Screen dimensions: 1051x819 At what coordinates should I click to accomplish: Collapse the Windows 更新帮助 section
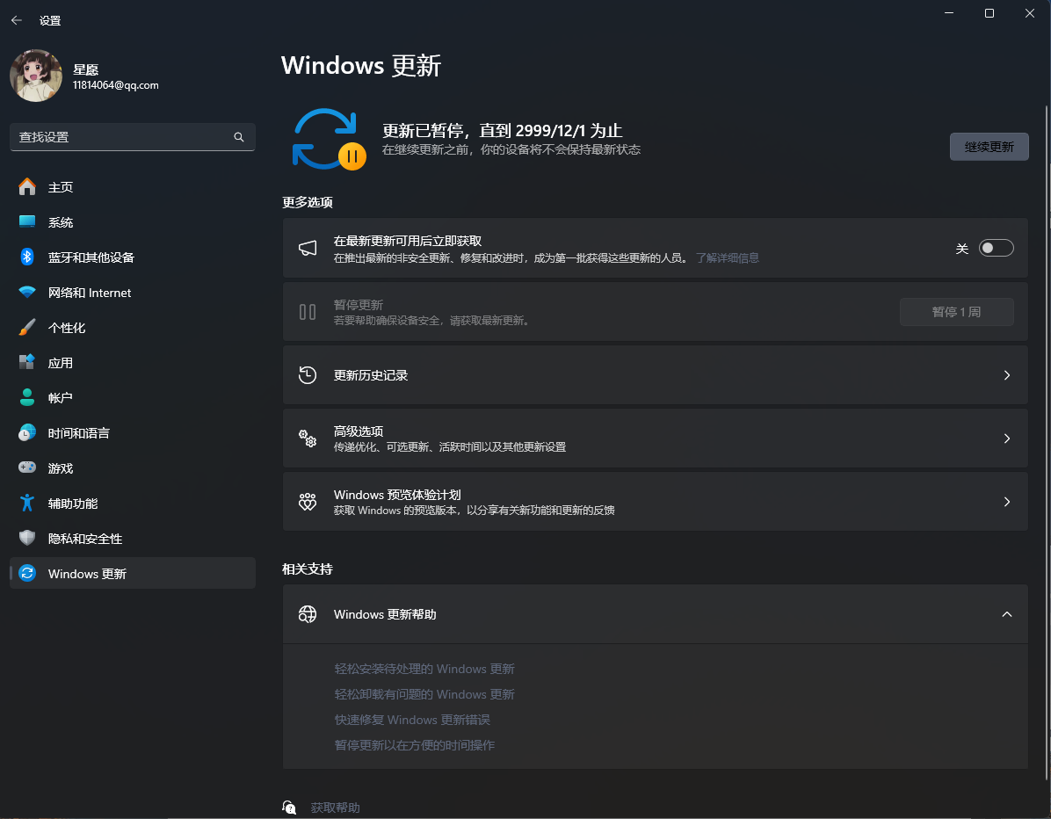point(1007,614)
